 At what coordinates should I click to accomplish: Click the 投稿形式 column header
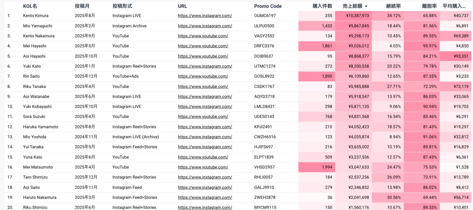(x=122, y=6)
